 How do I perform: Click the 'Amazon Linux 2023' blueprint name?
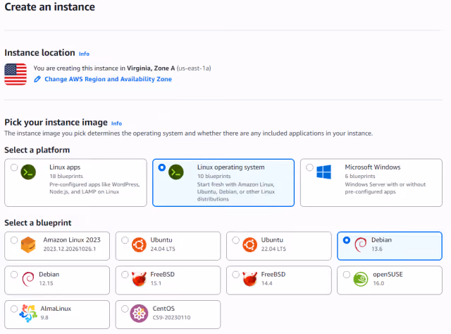pyautogui.click(x=72, y=240)
